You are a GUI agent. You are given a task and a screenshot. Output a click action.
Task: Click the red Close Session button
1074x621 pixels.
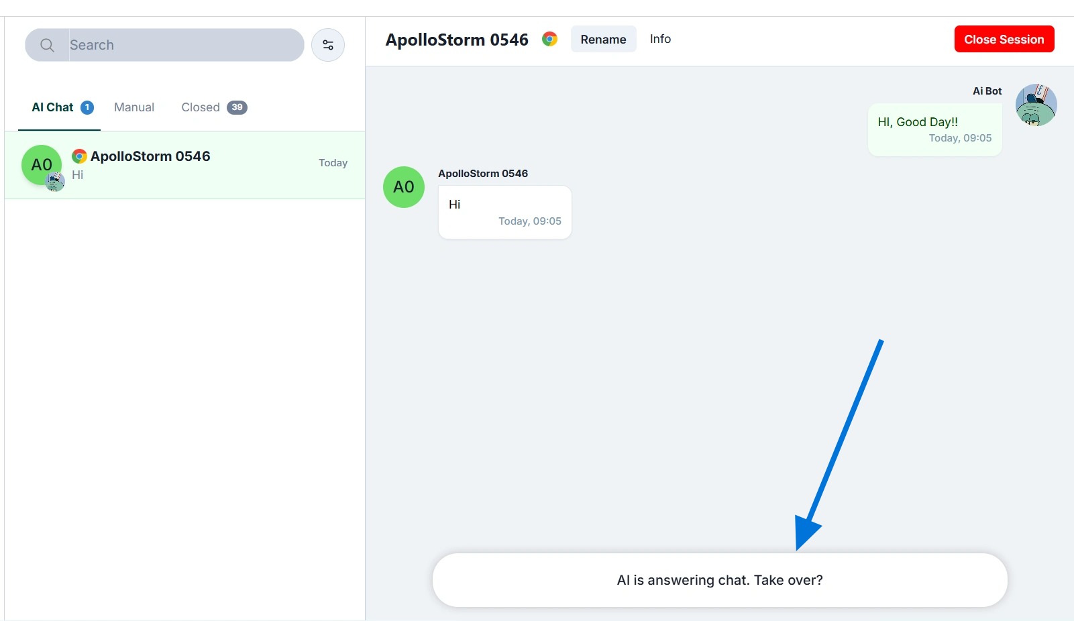tap(1004, 39)
